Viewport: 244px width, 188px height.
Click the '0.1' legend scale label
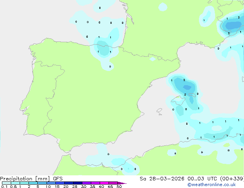[x=4, y=186]
